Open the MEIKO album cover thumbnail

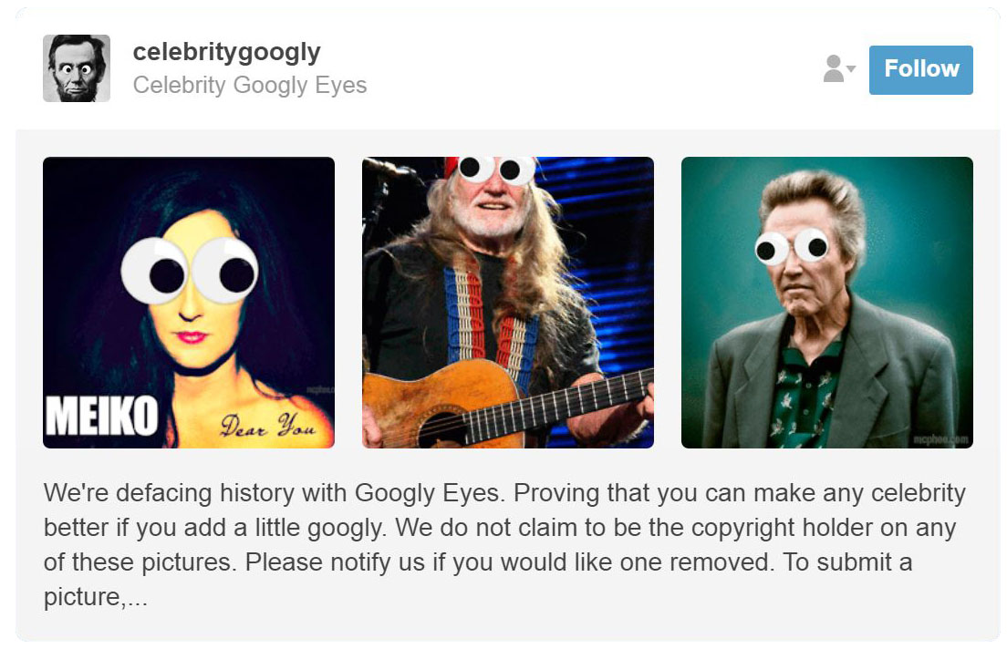(x=189, y=303)
